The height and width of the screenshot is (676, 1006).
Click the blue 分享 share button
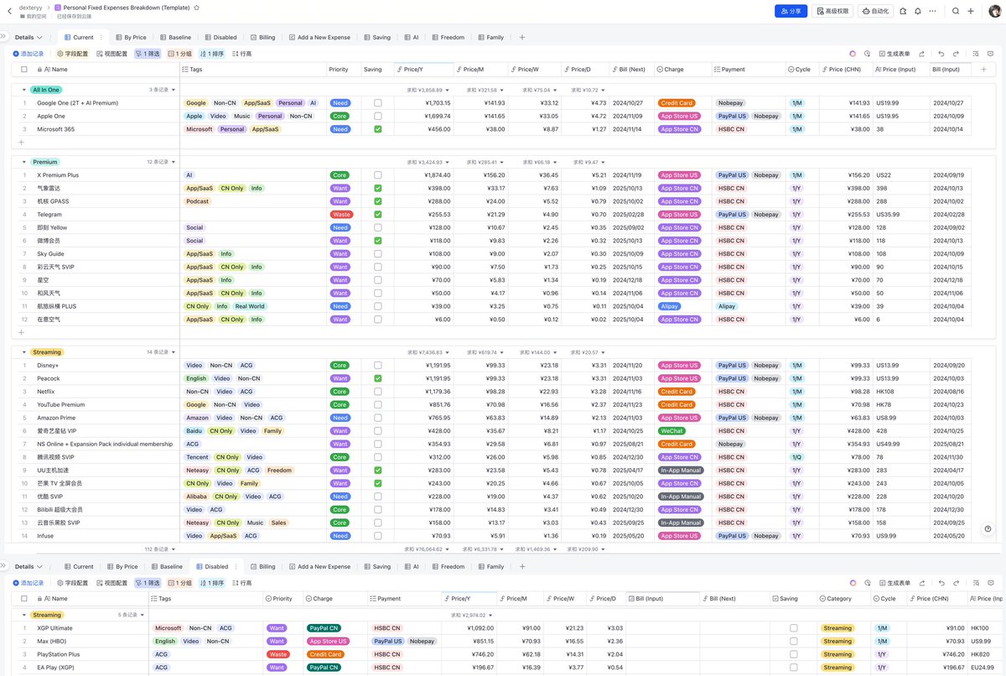click(x=791, y=11)
